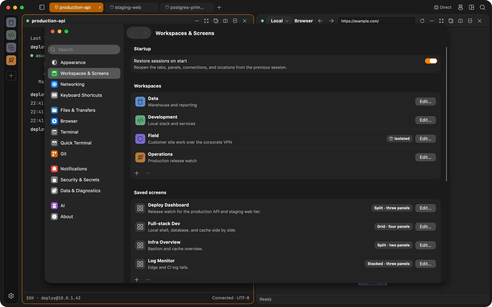The width and height of the screenshot is (492, 307).
Task: Click the Isolated badge on Field
Action: coord(399,139)
